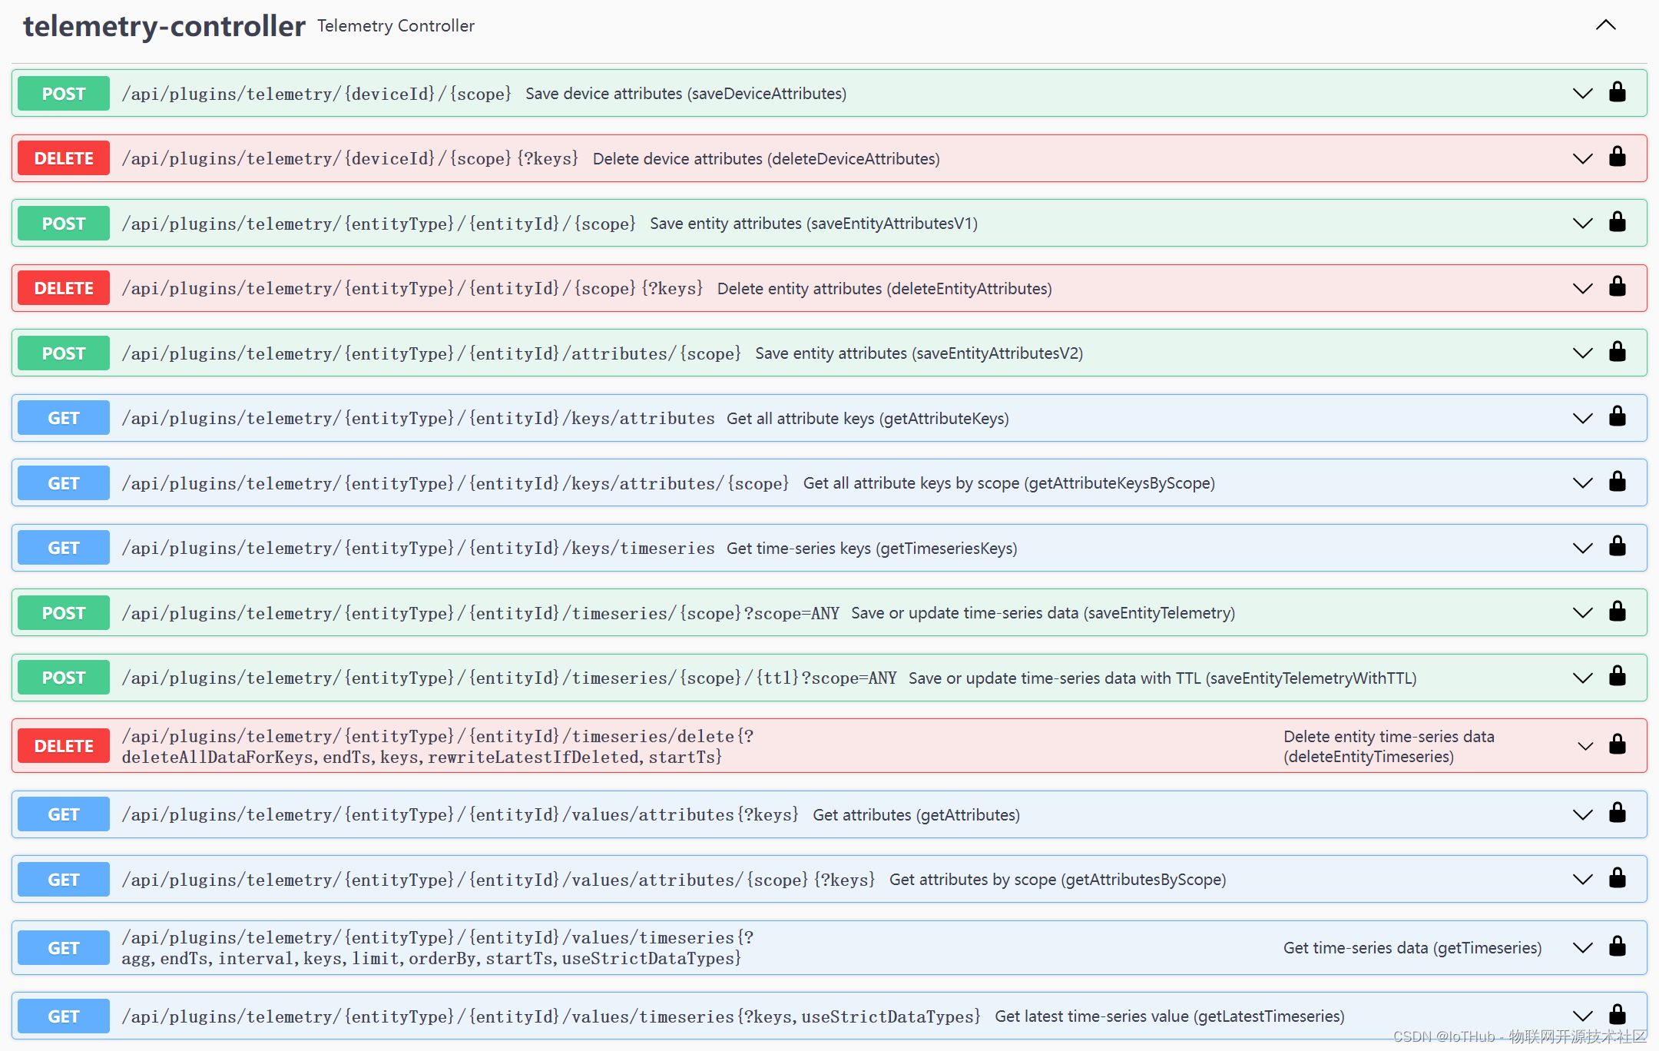Click POST badge for saveDeviceAttributes

pyautogui.click(x=64, y=94)
